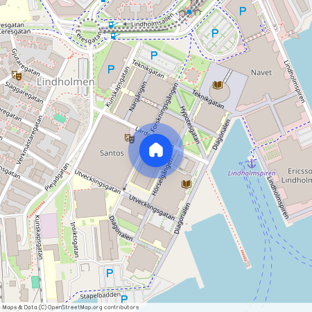Select the tram stop icon on Lindholmsallén
This screenshot has height=312, width=312.
(x=111, y=24)
